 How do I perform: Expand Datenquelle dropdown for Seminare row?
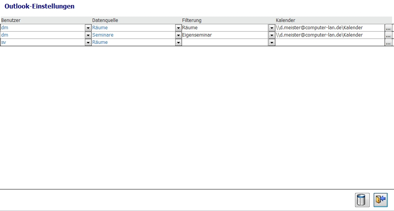click(178, 35)
